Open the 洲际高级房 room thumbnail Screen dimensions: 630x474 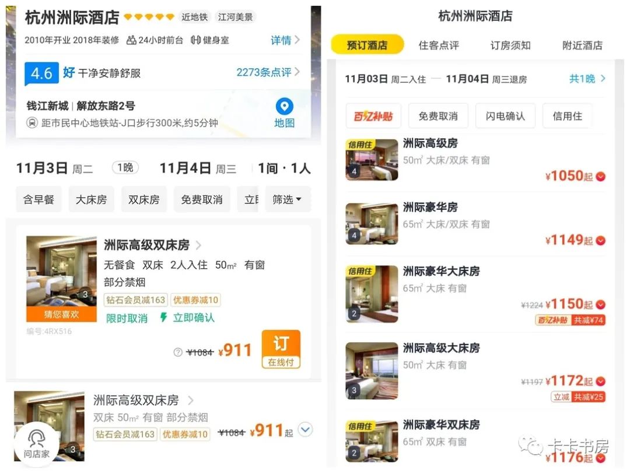click(372, 160)
